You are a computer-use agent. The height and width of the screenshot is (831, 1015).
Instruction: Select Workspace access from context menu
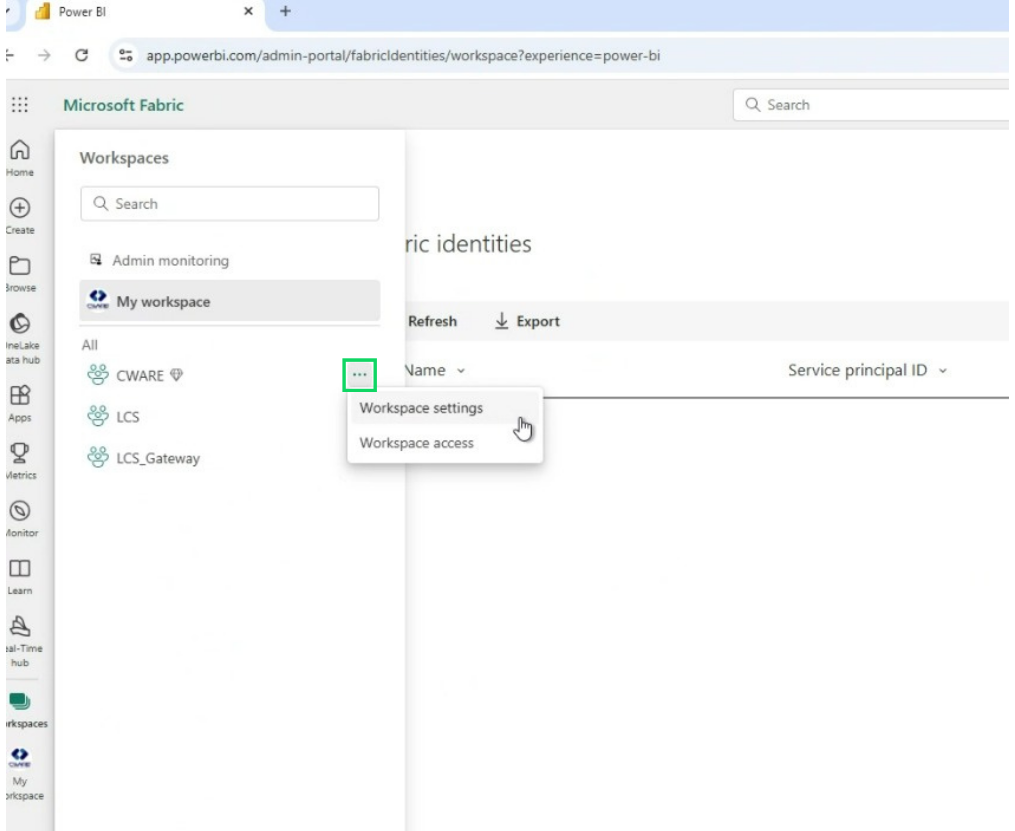pyautogui.click(x=417, y=443)
